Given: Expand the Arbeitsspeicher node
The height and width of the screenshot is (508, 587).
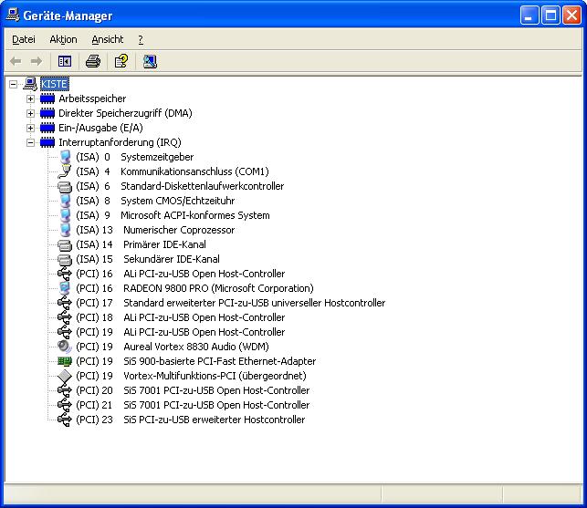Looking at the screenshot, I should click(x=30, y=98).
